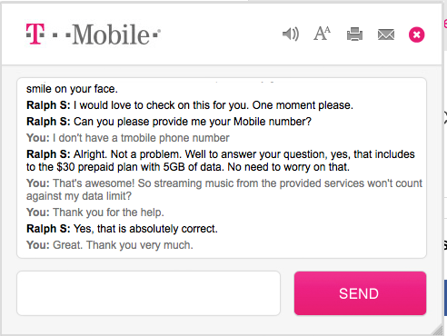The image size is (447, 336).
Task: Click the 'Mobile' word in header logo
Action: click(x=111, y=35)
